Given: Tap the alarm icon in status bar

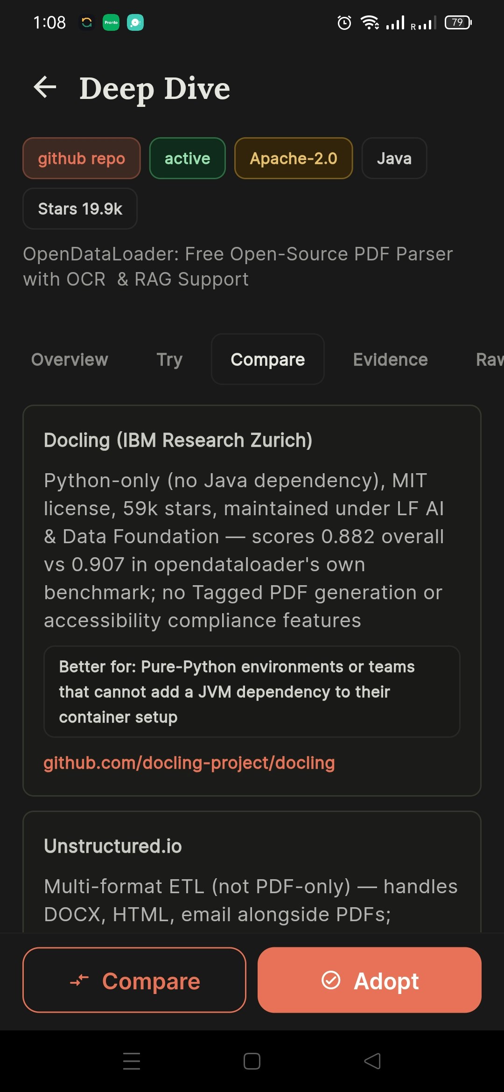Looking at the screenshot, I should [344, 22].
